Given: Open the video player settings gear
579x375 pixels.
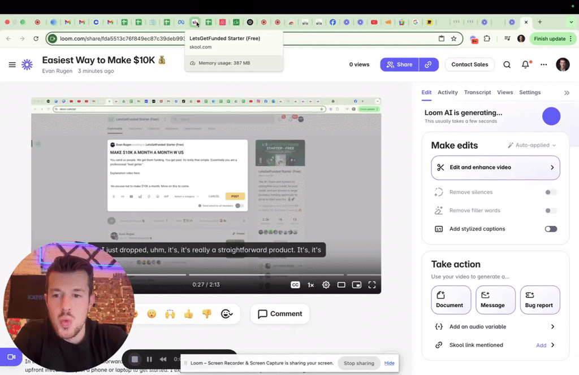Looking at the screenshot, I should click(x=326, y=285).
